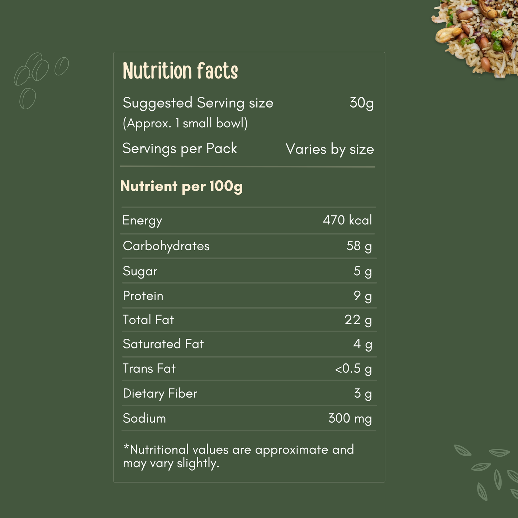518x518 pixels.
Task: Click the Nutrition facts heading
Action: tap(180, 71)
